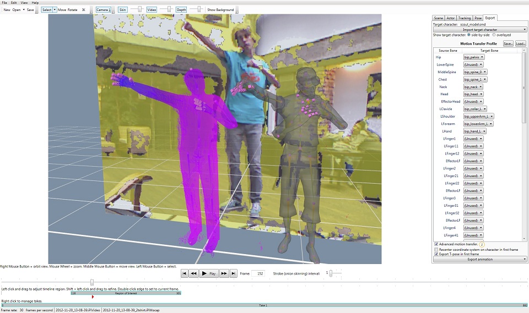Open LHand dropdown showing bip_hand_L

click(x=474, y=131)
